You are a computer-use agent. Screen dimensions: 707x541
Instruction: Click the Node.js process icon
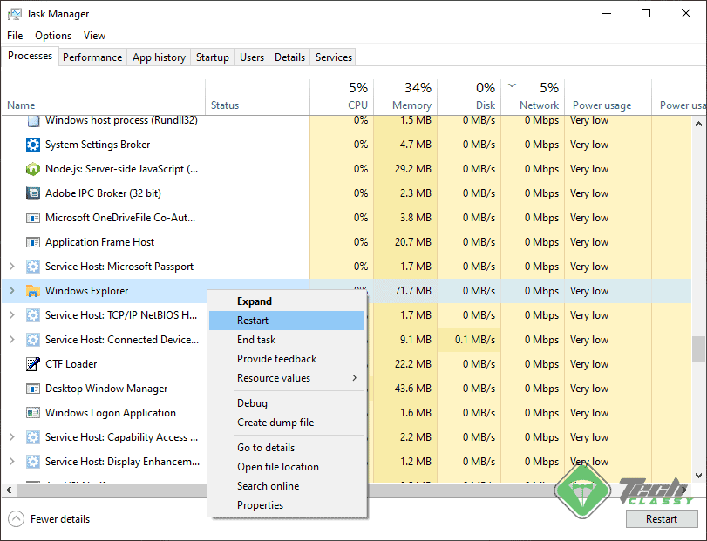tap(33, 169)
